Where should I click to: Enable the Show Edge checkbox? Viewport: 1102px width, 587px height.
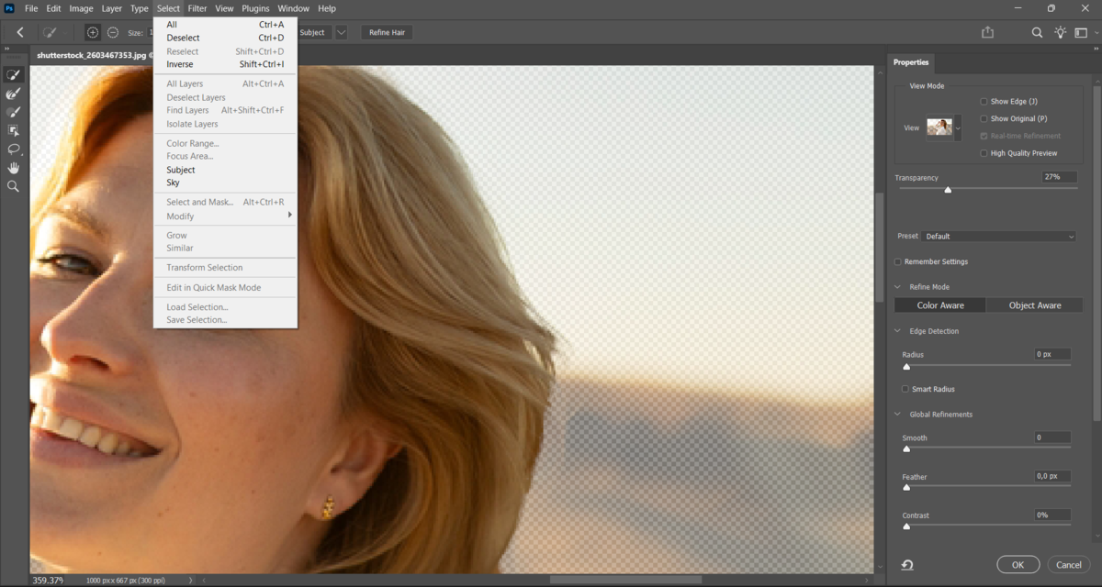984,102
